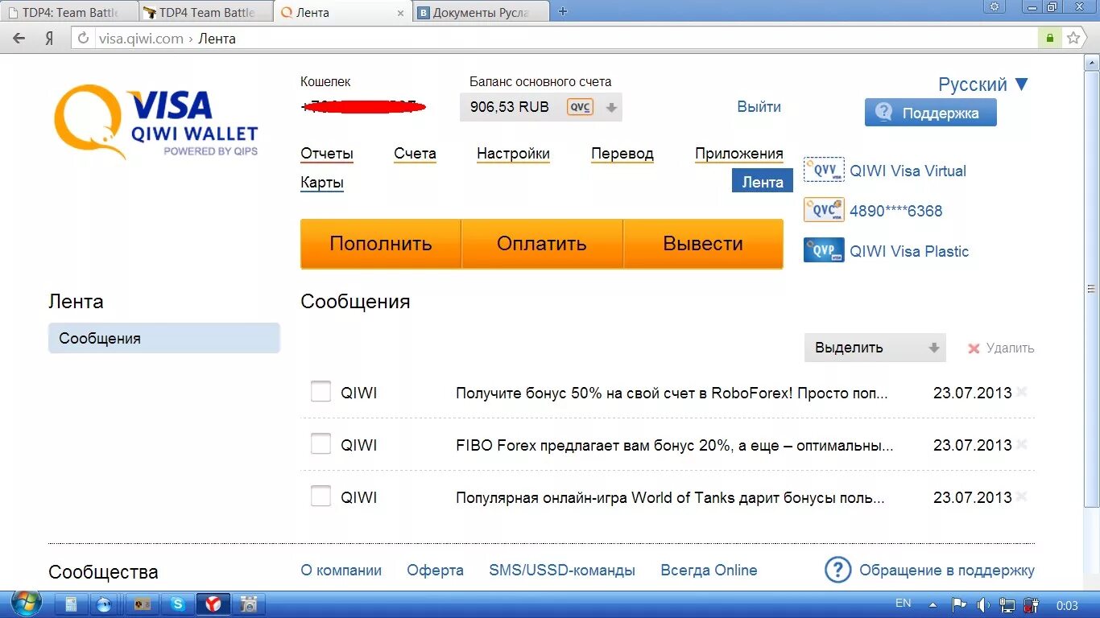Open the Карты menu
The height and width of the screenshot is (618, 1100).
tap(322, 183)
